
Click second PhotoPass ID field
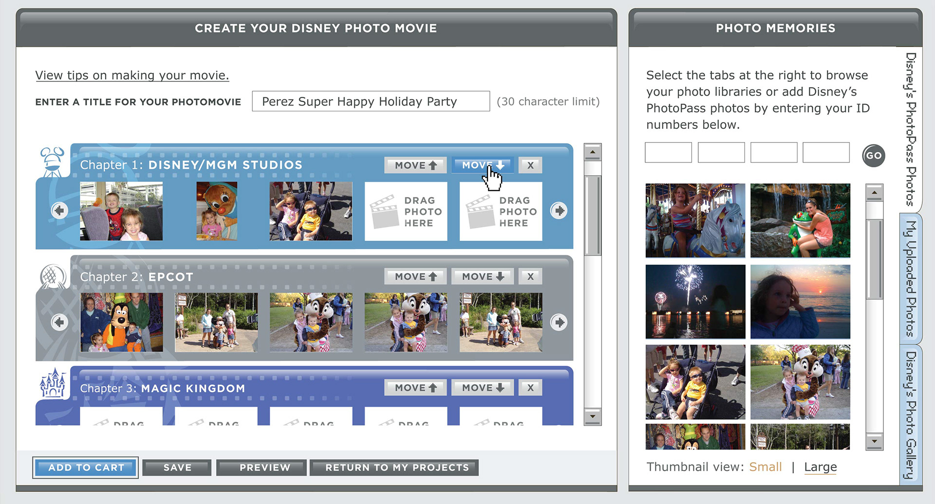click(721, 152)
